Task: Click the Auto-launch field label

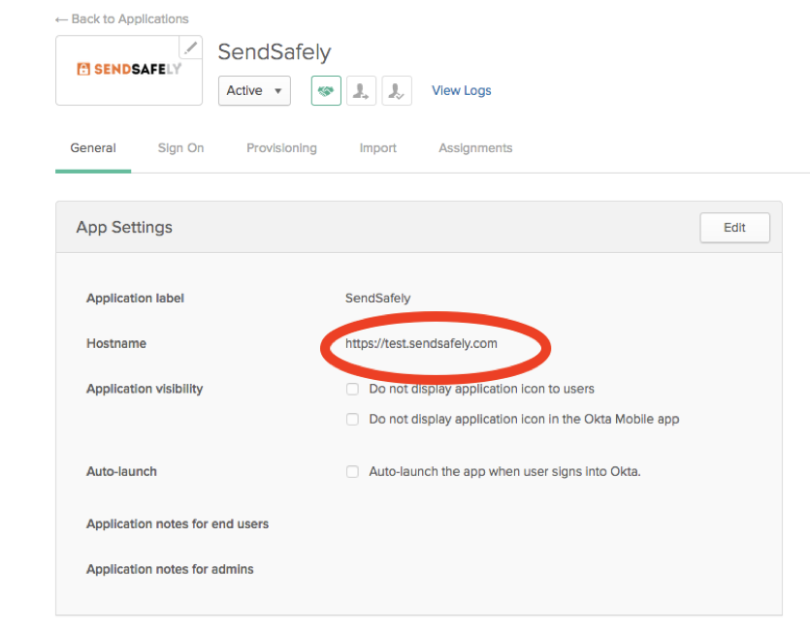Action: [121, 471]
